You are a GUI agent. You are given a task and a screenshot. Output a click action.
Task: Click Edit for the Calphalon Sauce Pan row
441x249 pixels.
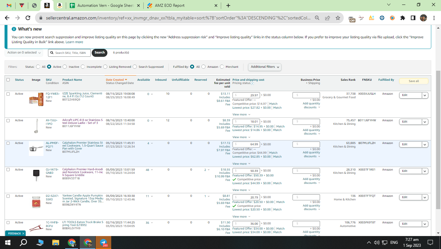coord(411,145)
